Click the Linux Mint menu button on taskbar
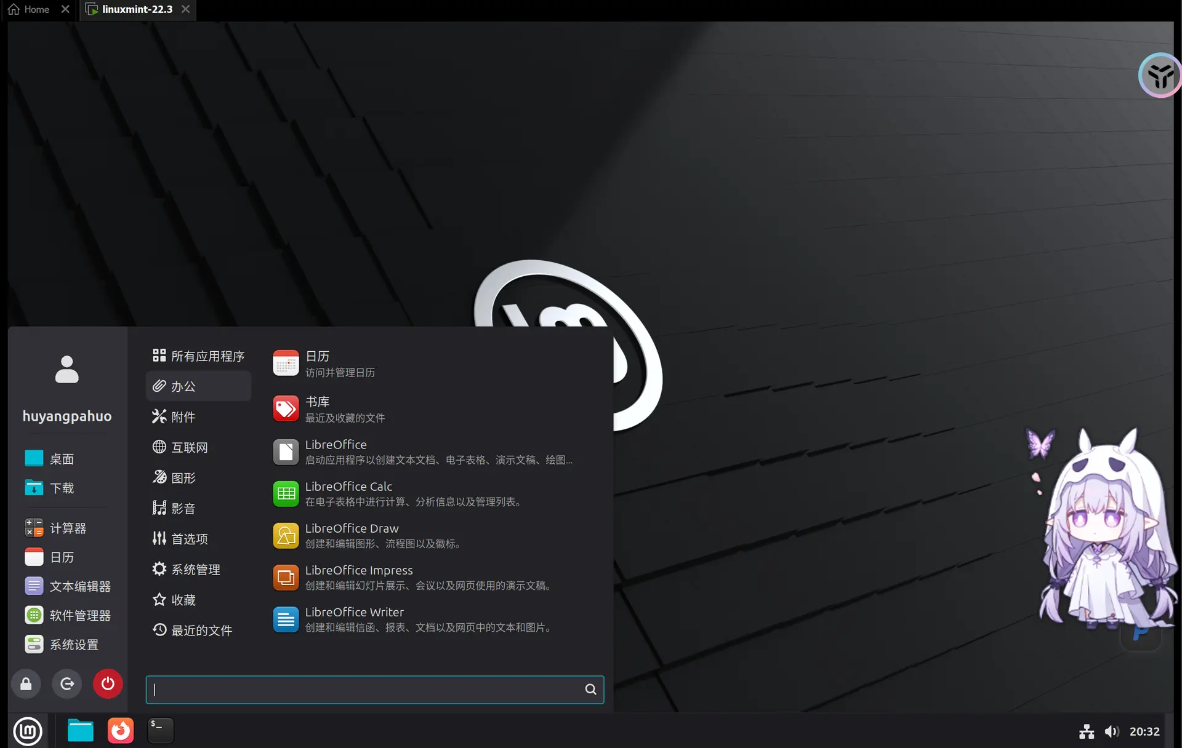 28,731
